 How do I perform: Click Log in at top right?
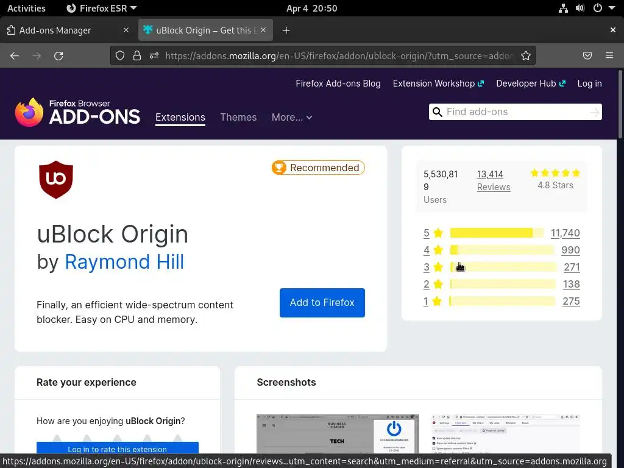click(589, 83)
